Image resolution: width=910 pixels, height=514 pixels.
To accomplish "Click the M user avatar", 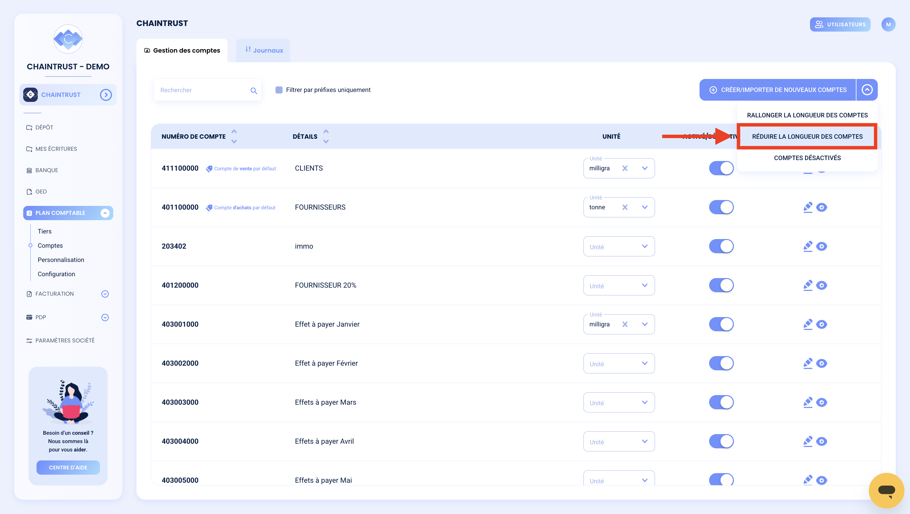I will (888, 24).
